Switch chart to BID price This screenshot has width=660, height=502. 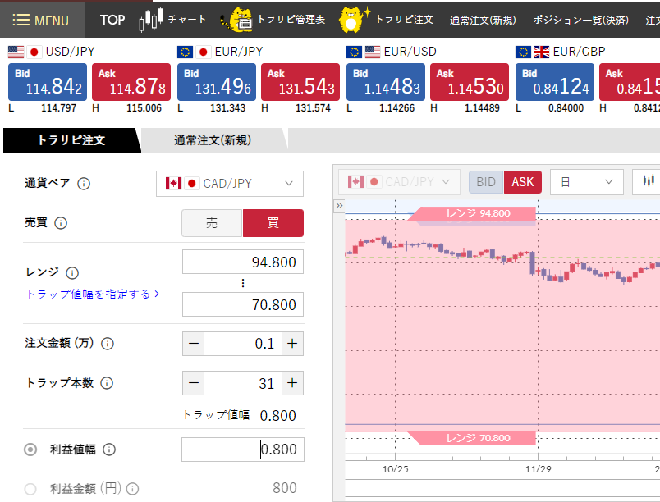click(x=486, y=182)
